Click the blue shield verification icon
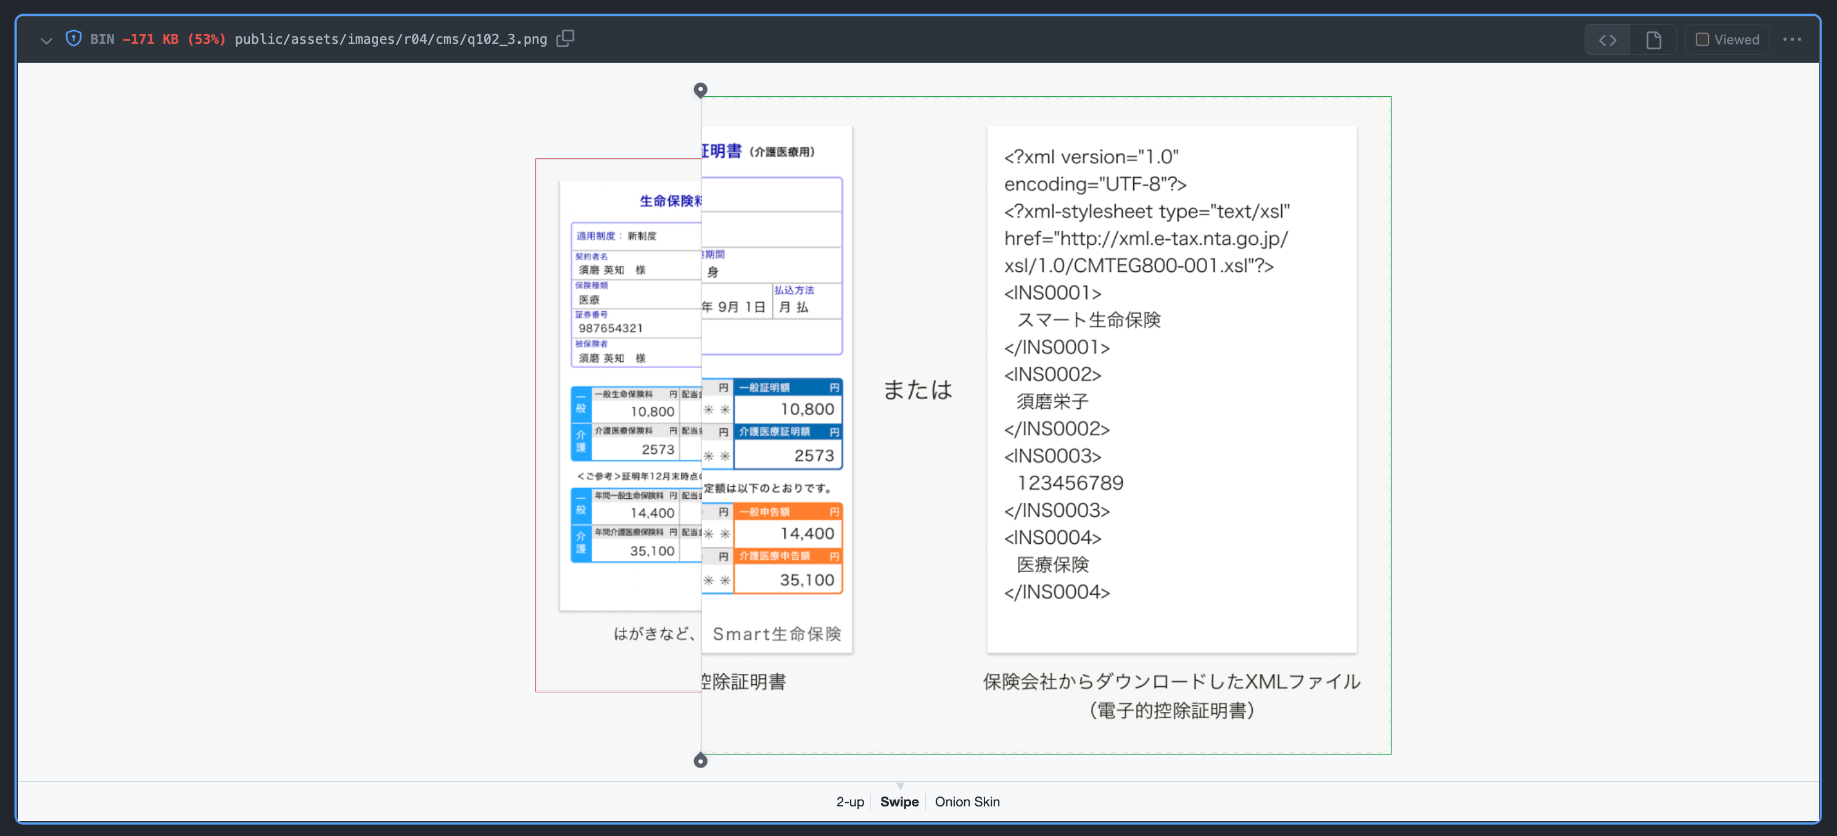Image resolution: width=1837 pixels, height=836 pixels. pos(73,39)
